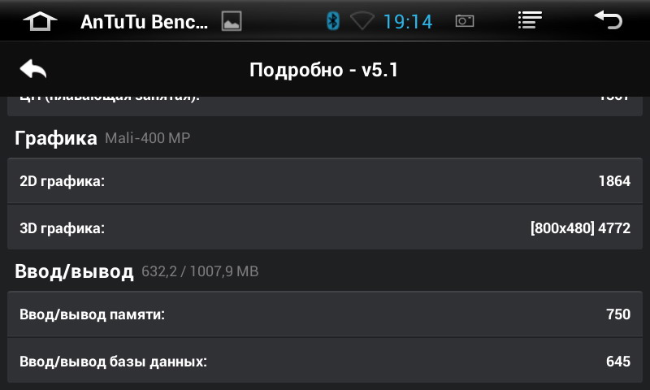650x390 pixels.
Task: Select the 3D графика score row
Action: 325,227
